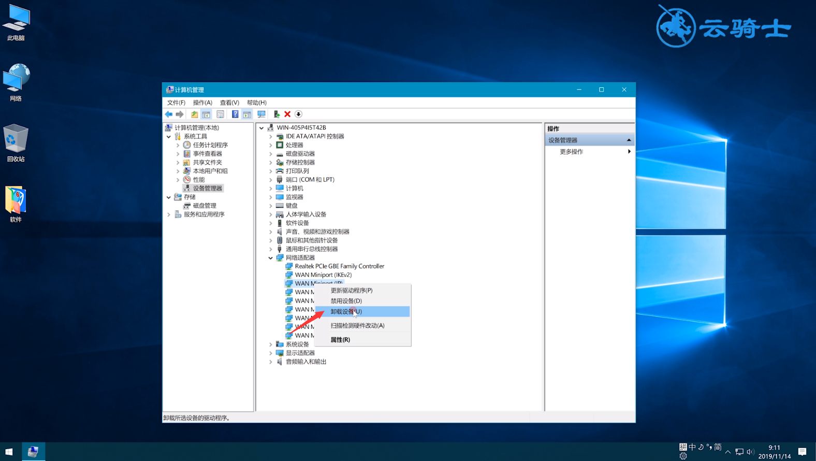
Task: Scan for hardware changes via monitor icon
Action: (x=261, y=114)
